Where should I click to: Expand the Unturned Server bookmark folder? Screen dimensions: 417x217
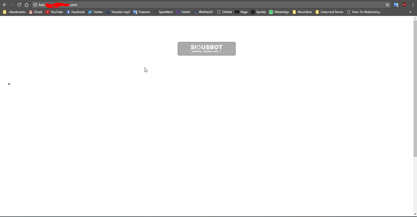click(329, 12)
